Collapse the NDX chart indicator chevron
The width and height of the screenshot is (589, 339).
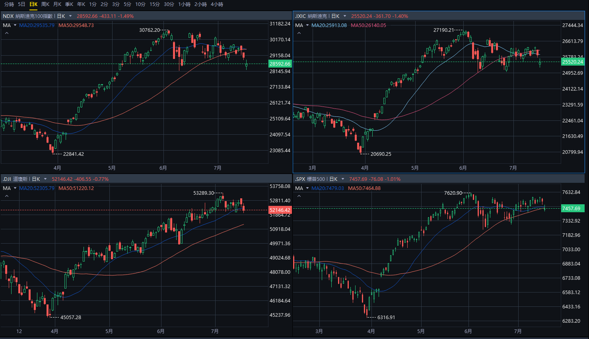6,33
